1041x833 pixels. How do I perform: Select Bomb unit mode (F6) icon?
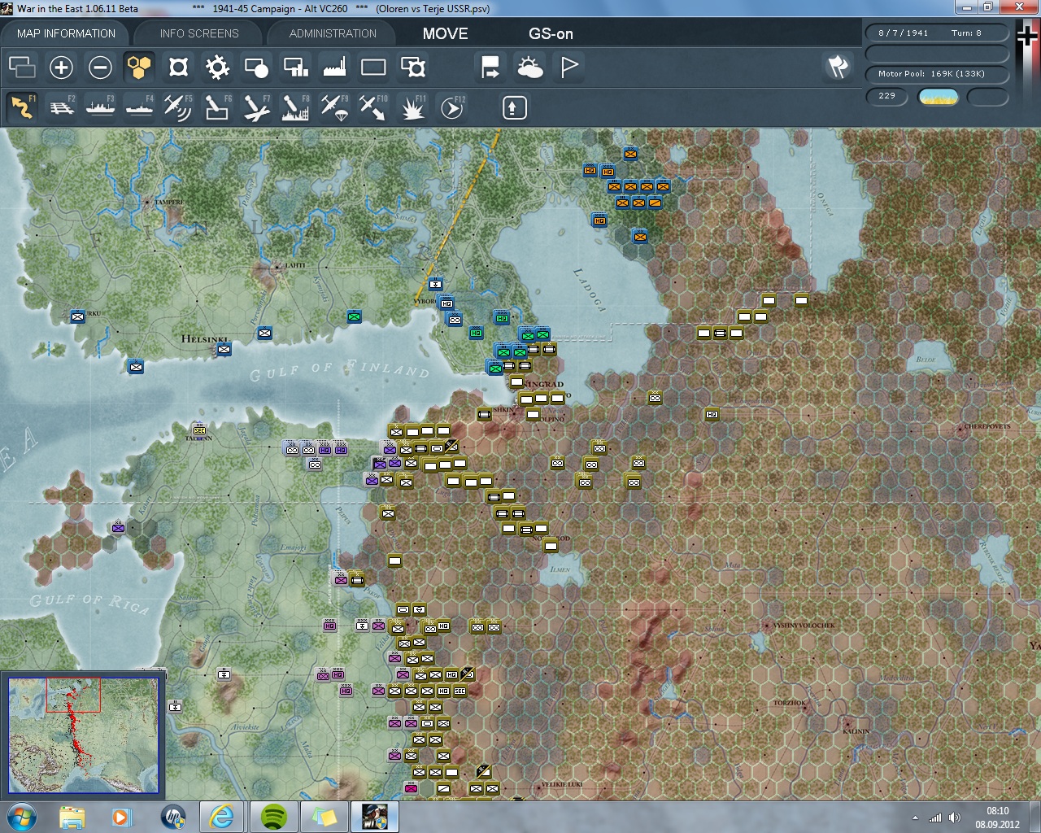217,107
